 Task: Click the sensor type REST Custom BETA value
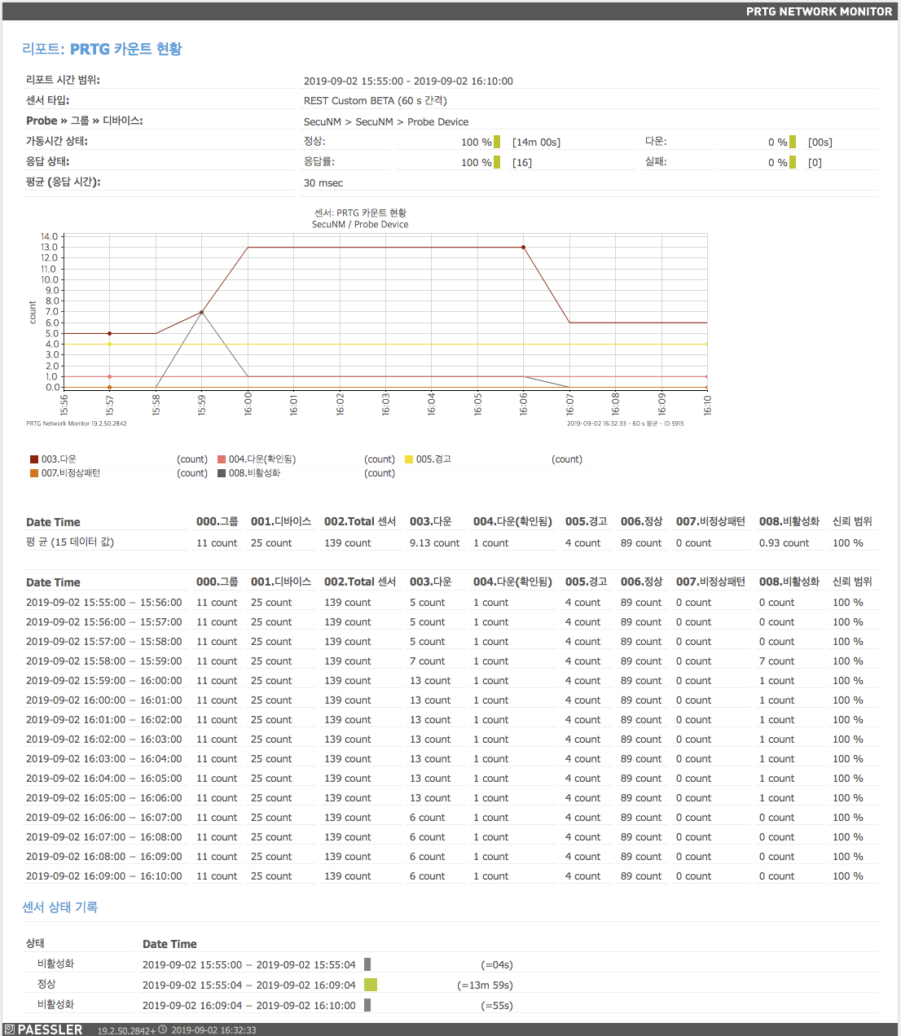[375, 101]
